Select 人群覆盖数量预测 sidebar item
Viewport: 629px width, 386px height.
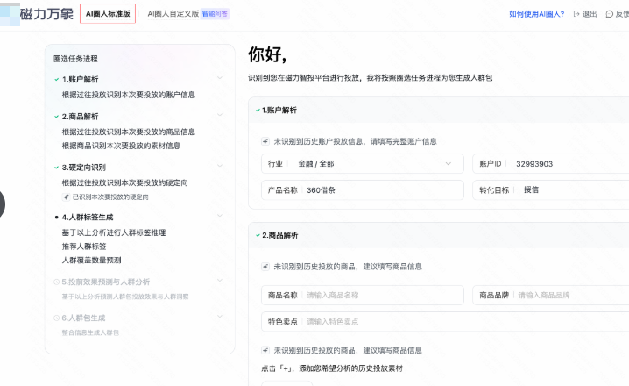(91, 260)
